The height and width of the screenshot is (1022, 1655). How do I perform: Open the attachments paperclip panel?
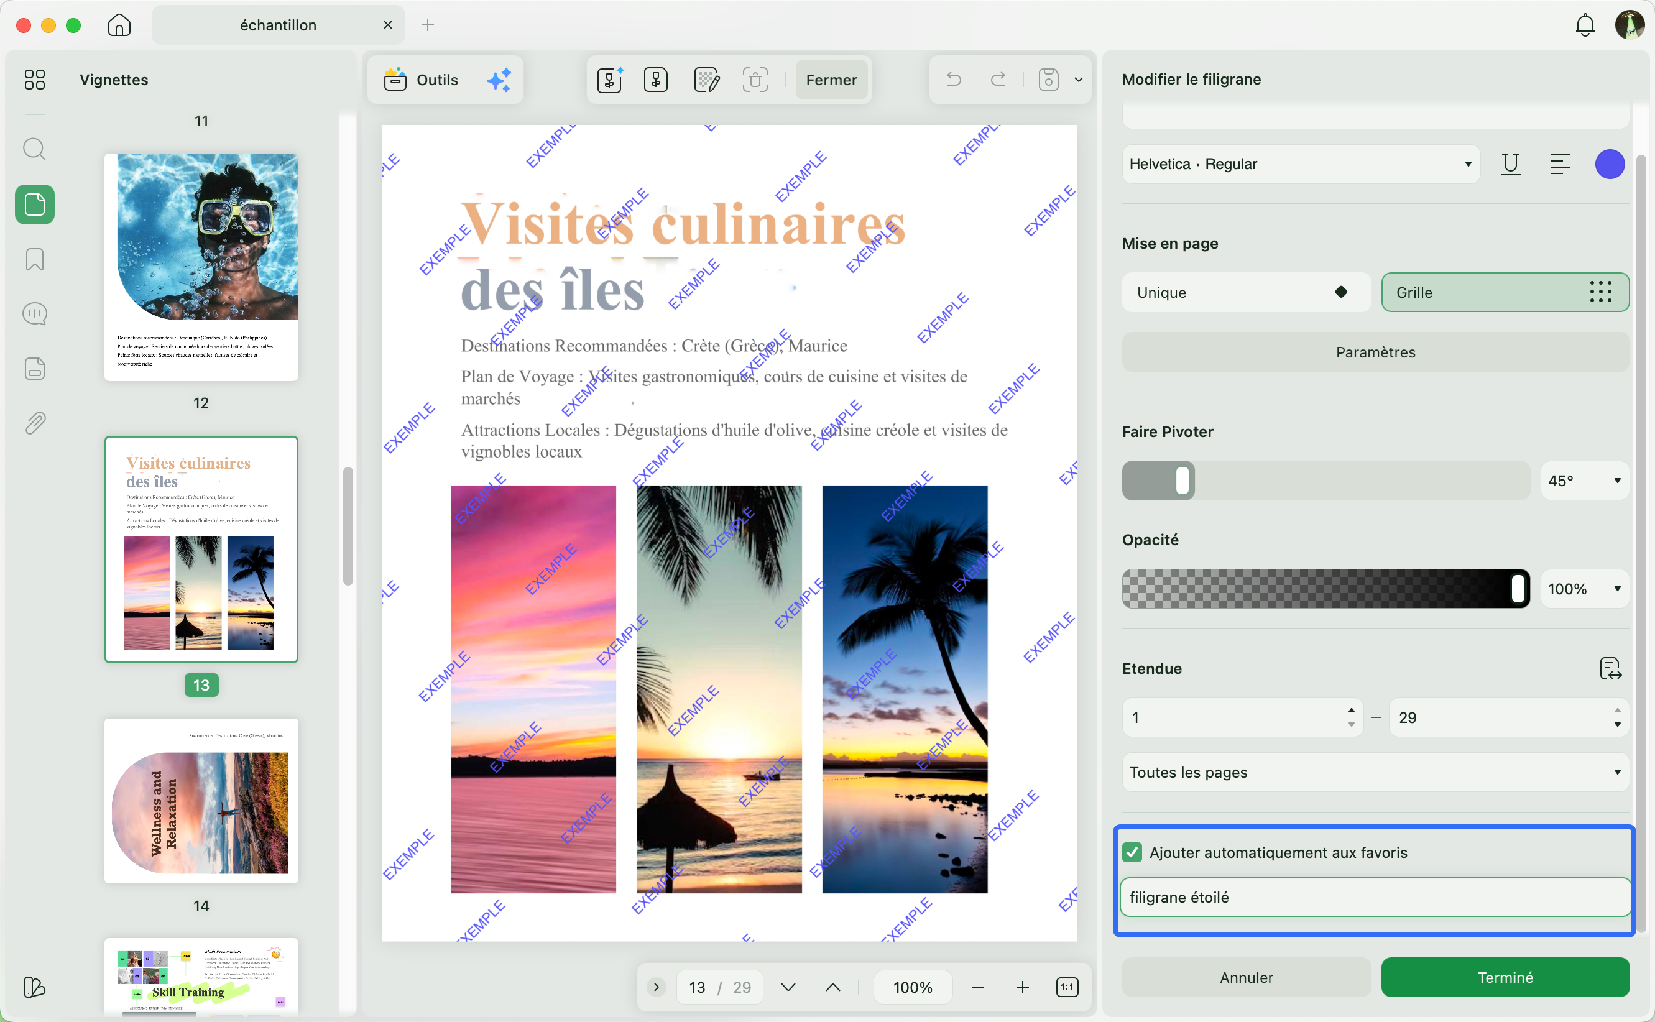tap(34, 423)
